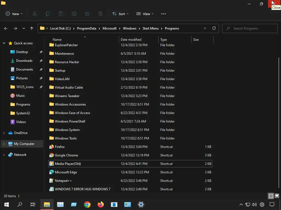The height and width of the screenshot is (210, 281).
Task: Select the Windows Ease of Access folder
Action: [x=130, y=113]
